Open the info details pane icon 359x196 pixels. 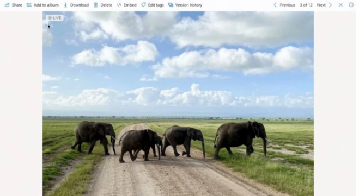[351, 5]
